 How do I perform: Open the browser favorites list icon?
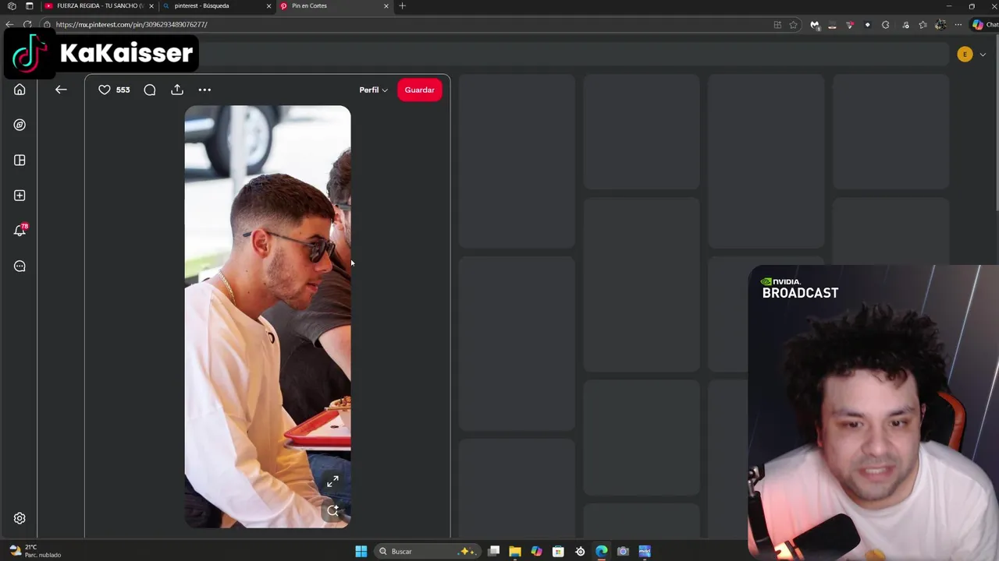coord(923,24)
